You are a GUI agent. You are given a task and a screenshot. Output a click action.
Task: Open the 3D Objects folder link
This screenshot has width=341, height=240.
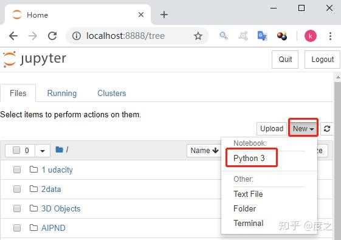[x=61, y=208]
